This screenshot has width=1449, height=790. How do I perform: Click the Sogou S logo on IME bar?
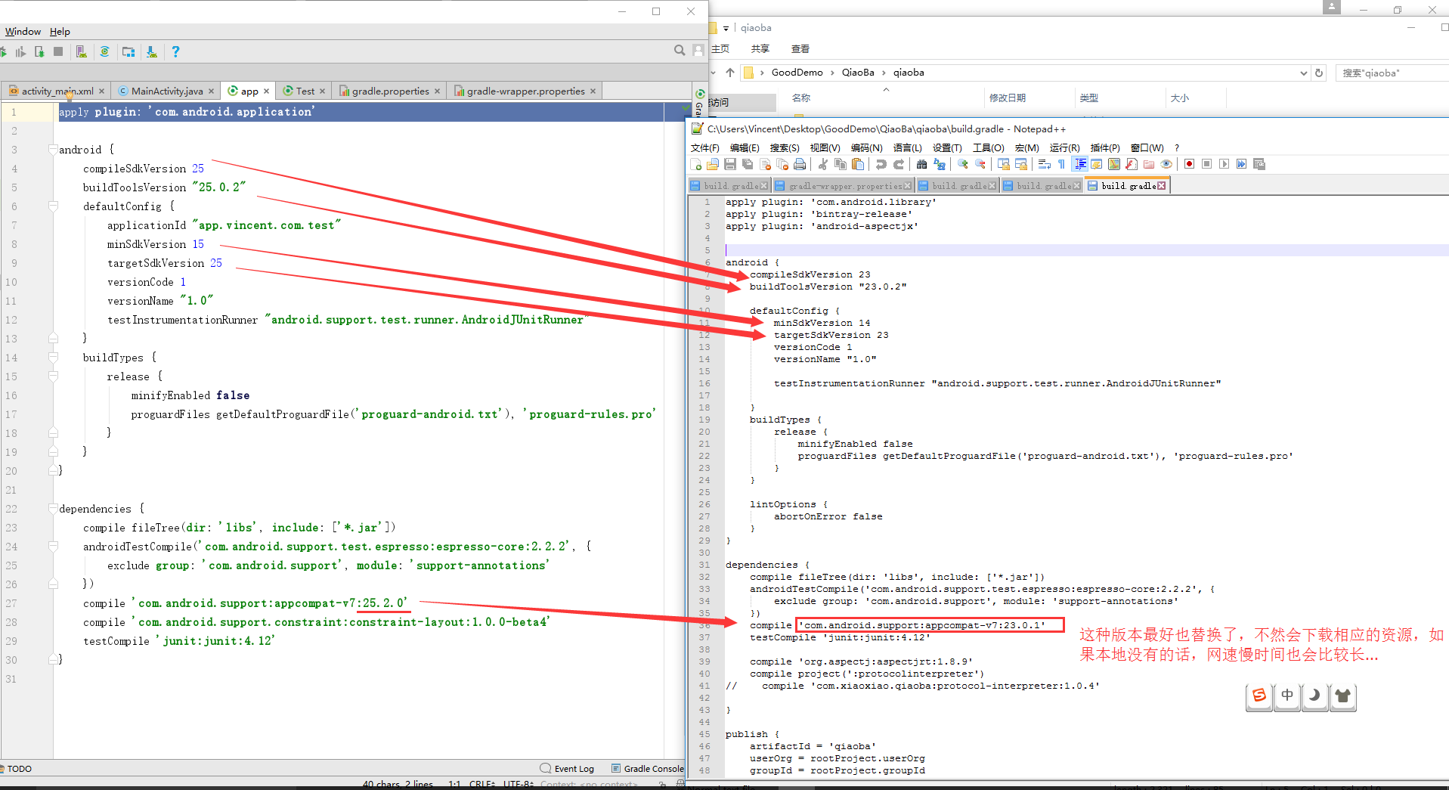click(1259, 696)
